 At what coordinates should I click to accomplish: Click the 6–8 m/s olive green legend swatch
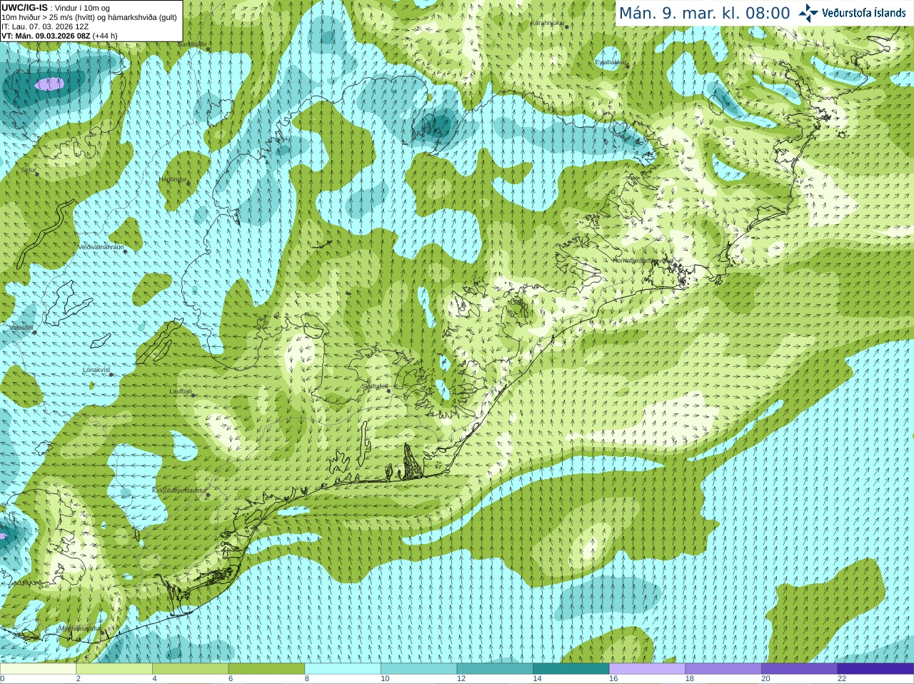pyautogui.click(x=266, y=669)
